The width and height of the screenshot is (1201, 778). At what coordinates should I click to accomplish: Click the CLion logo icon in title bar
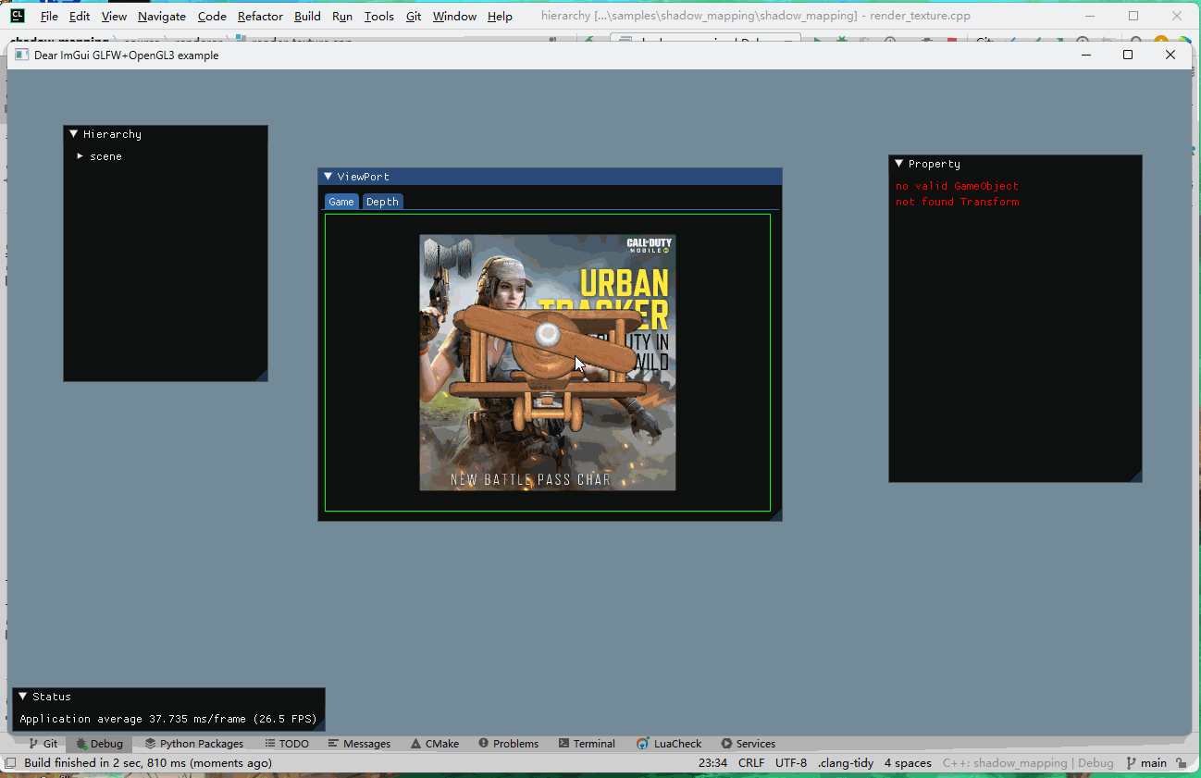18,16
